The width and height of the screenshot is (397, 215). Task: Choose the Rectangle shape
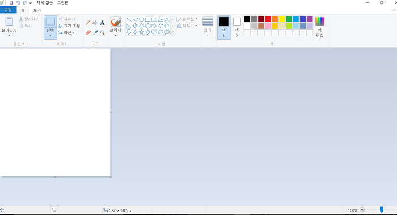click(x=148, y=19)
